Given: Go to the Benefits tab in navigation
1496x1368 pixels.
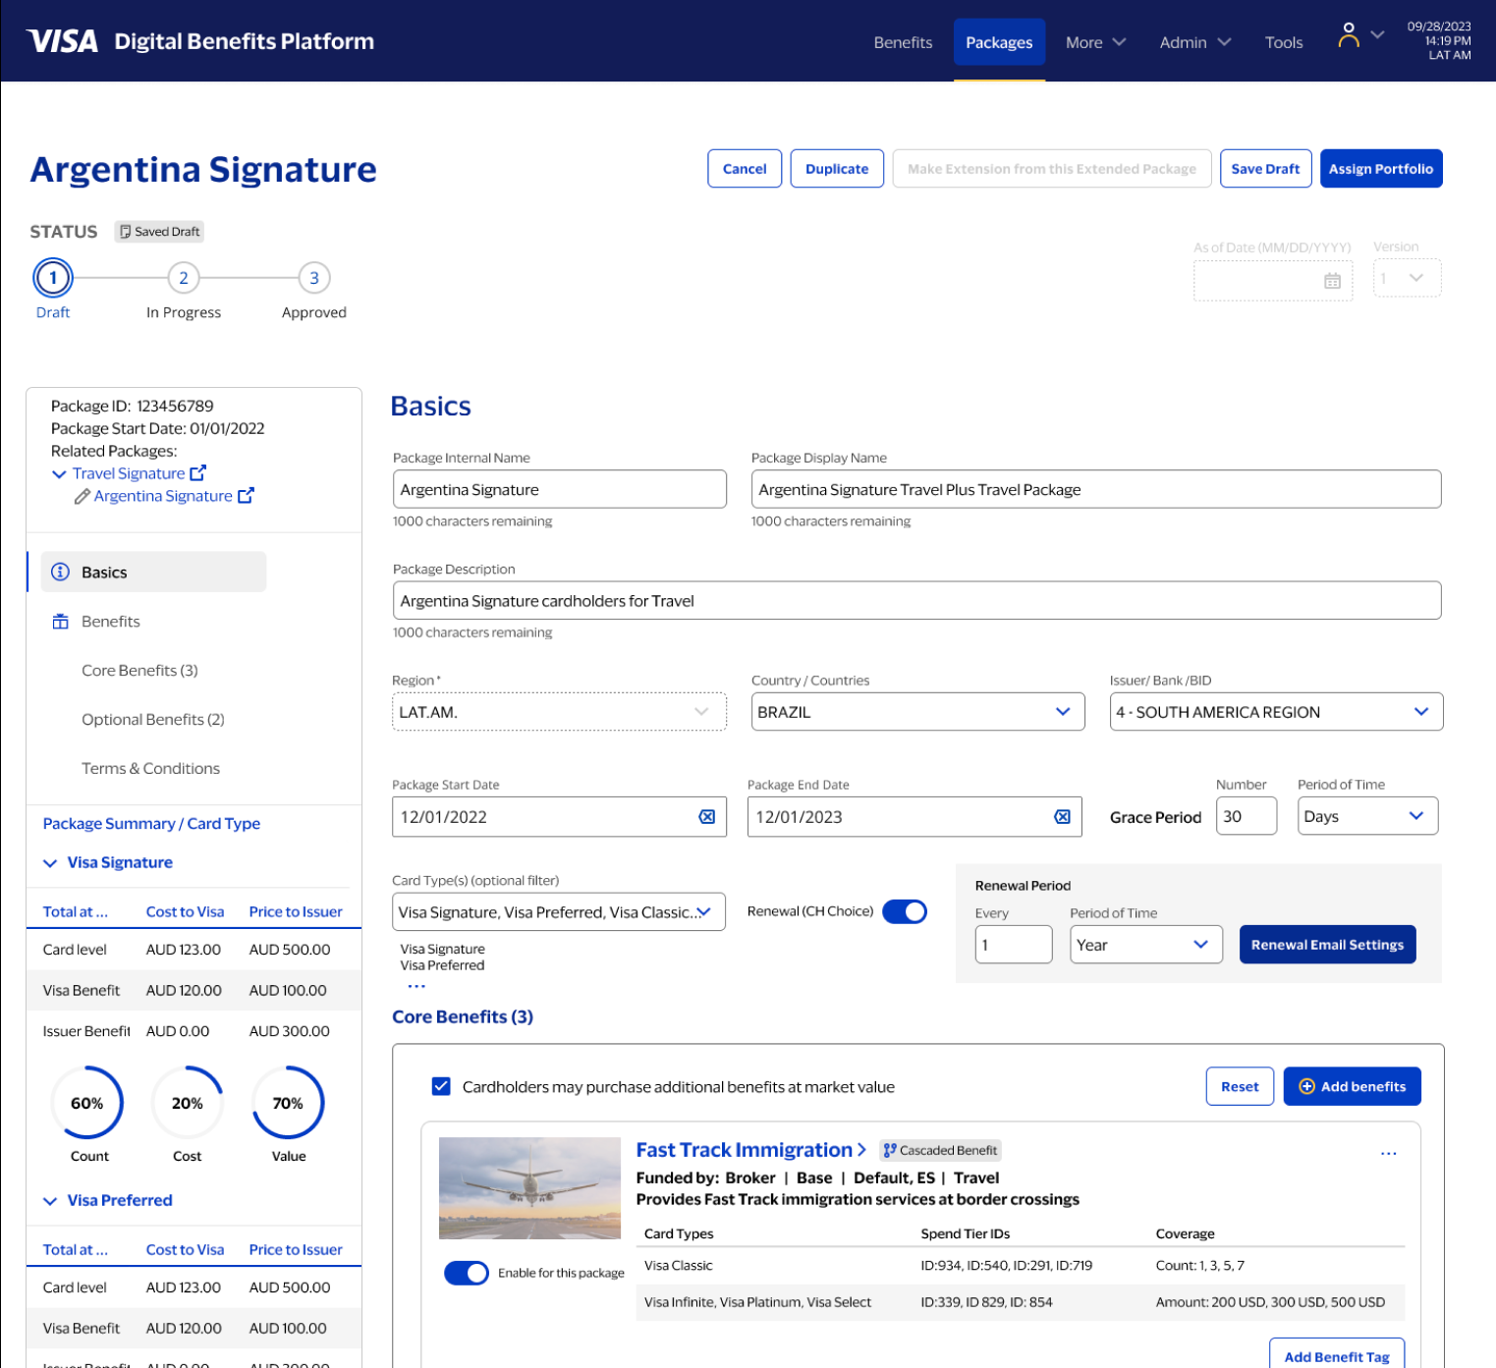Looking at the screenshot, I should point(902,42).
